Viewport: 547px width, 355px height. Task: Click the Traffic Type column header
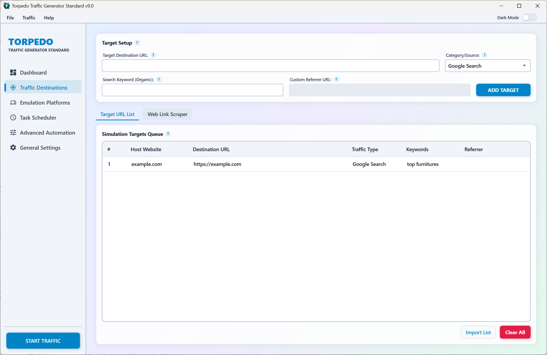pyautogui.click(x=365, y=149)
